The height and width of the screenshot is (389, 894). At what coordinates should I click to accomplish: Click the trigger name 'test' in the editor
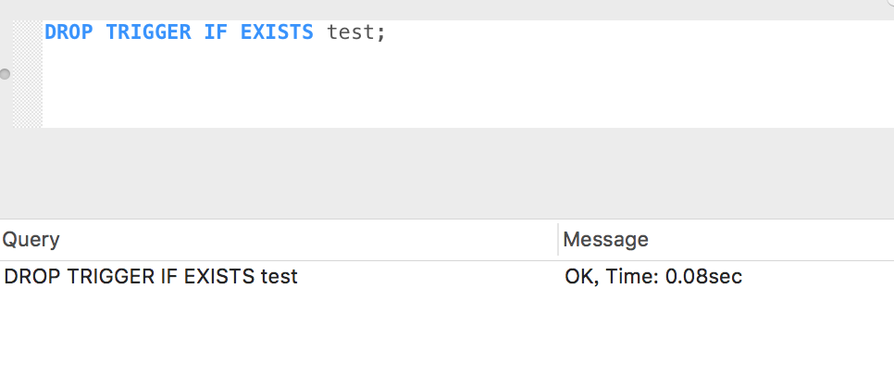[351, 31]
